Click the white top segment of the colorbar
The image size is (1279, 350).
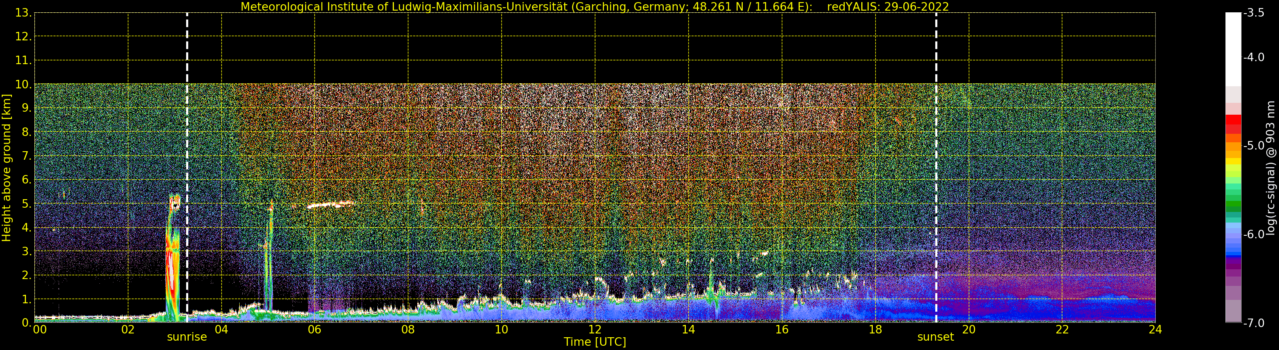pyautogui.click(x=1233, y=50)
